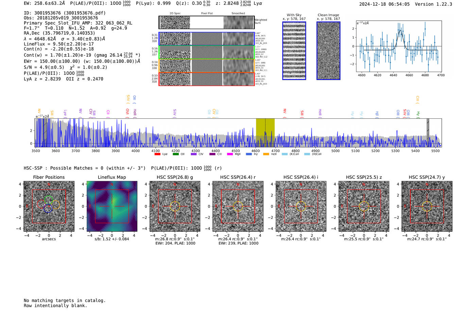Select the red-bordered 2D spectrum fiber row
The image size is (476, 324).
(207, 79)
